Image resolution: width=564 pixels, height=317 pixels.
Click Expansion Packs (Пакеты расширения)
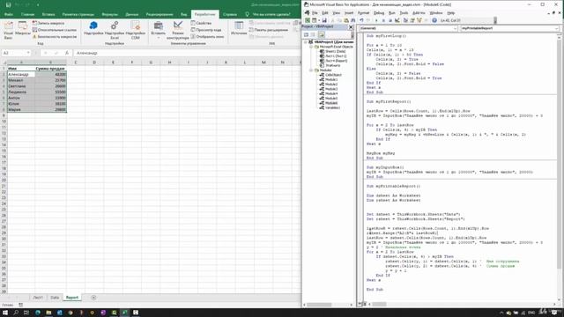pyautogui.click(x=269, y=30)
